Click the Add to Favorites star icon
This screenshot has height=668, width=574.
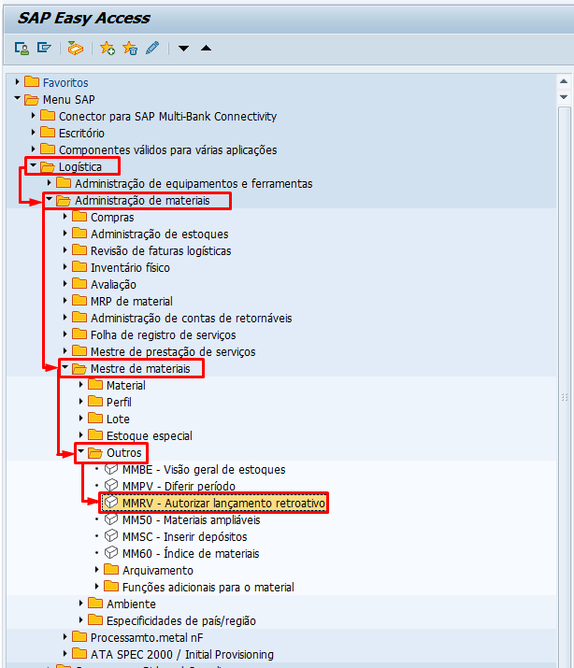point(108,49)
